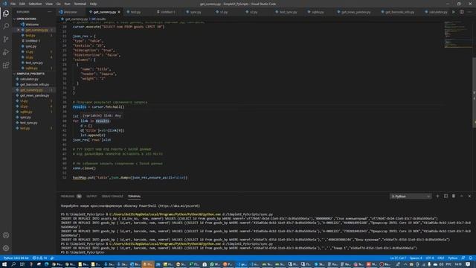Open Windows Start menu
This screenshot has width=476, height=268.
4,264
